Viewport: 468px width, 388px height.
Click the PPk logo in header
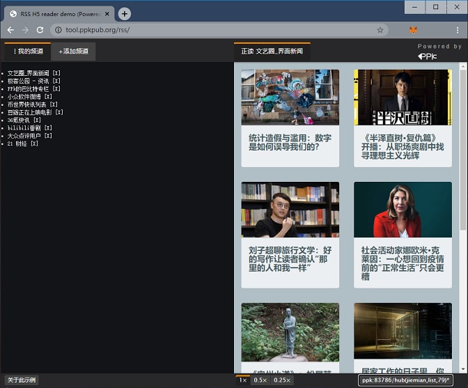(428, 56)
